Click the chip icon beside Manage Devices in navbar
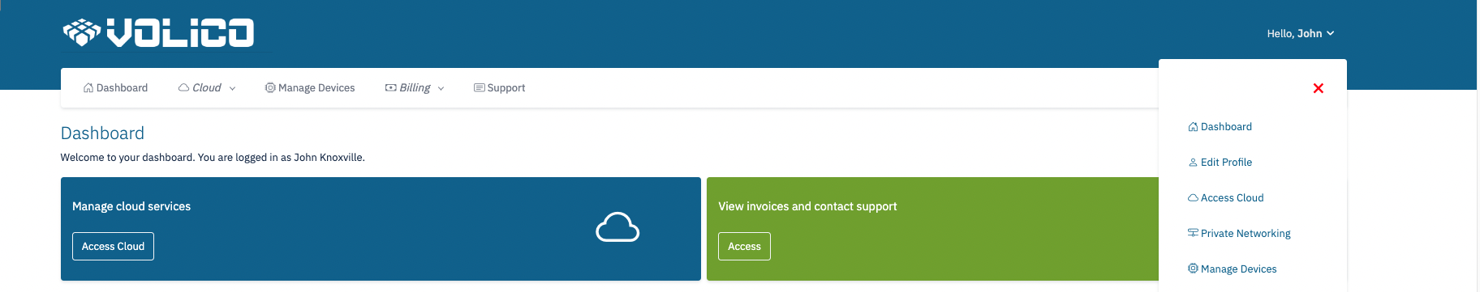The image size is (1480, 292). [270, 88]
